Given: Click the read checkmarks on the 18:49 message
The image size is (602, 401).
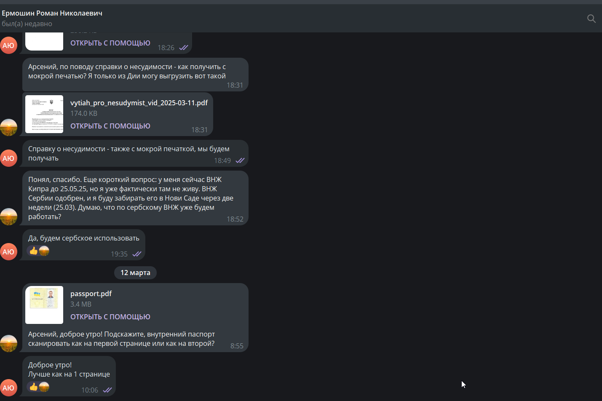Looking at the screenshot, I should tap(240, 160).
